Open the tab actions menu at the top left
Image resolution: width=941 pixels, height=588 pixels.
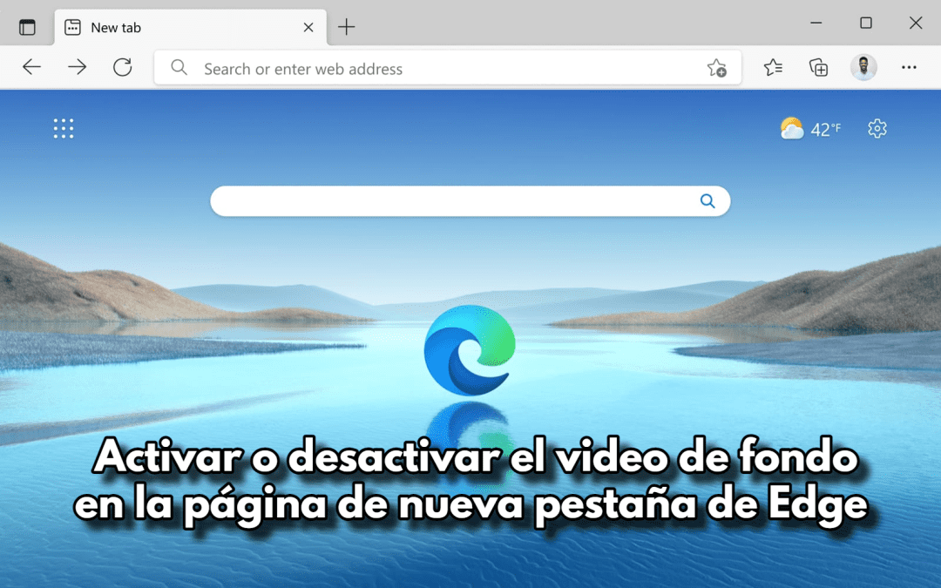[x=26, y=26]
